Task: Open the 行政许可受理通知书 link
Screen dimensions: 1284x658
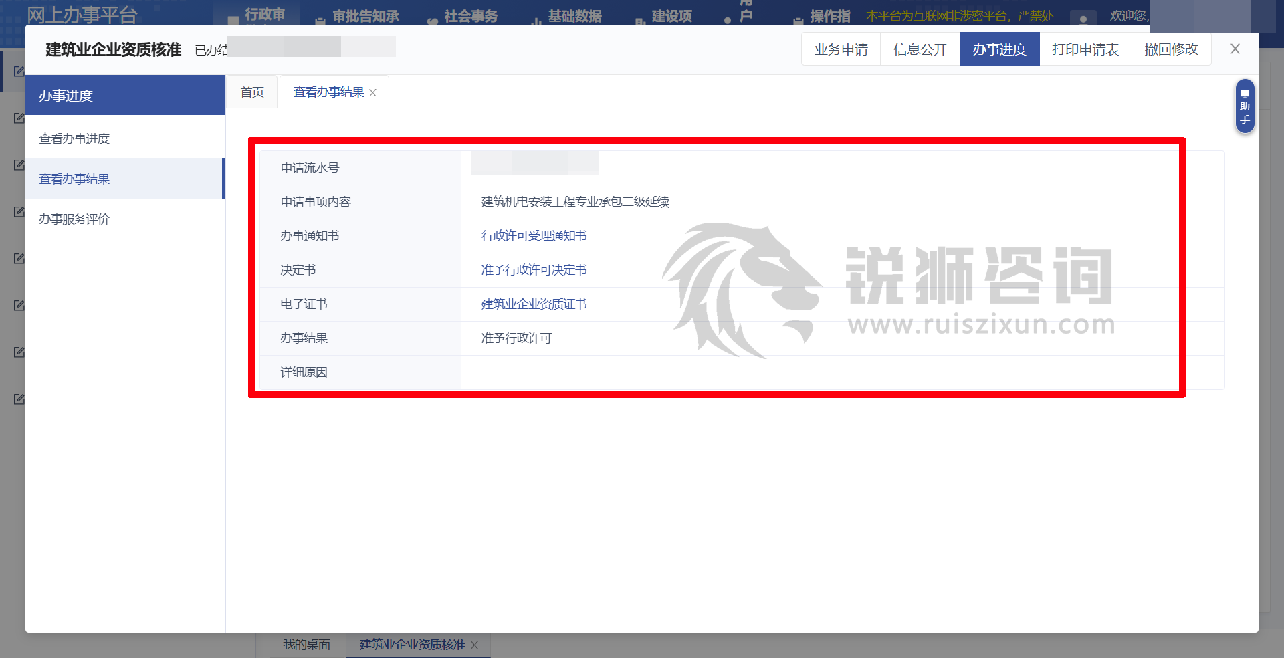Action: [x=534, y=236]
